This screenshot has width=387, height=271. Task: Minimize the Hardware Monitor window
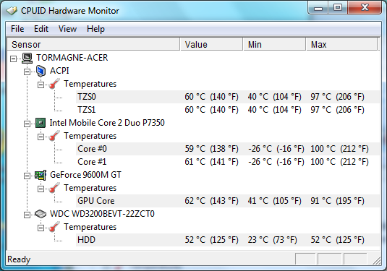318,8
